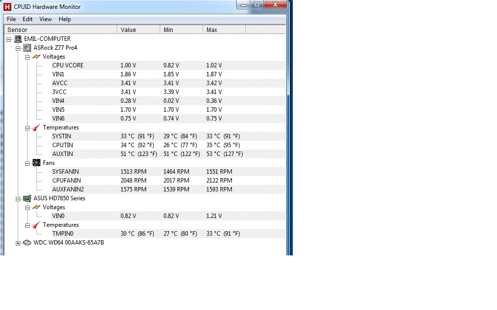Collapse the ASRock Z77 Pro4 node

pyautogui.click(x=18, y=48)
